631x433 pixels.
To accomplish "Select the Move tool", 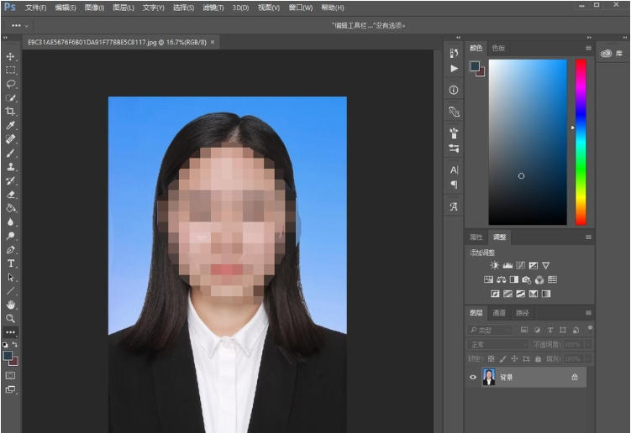I will pos(11,56).
